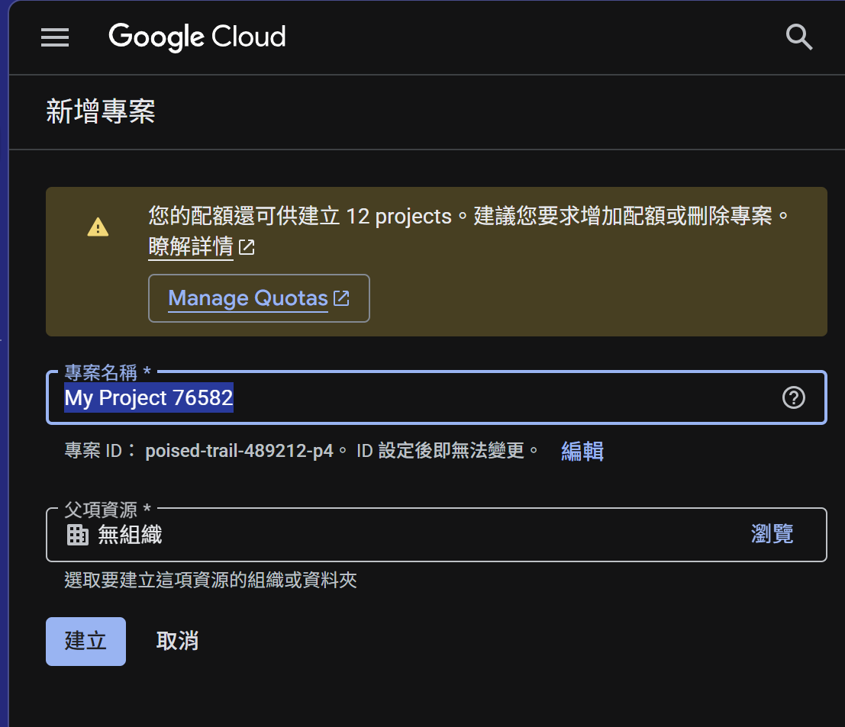Click the Google Cloud logo
Screen dimensions: 845x727
point(197,37)
